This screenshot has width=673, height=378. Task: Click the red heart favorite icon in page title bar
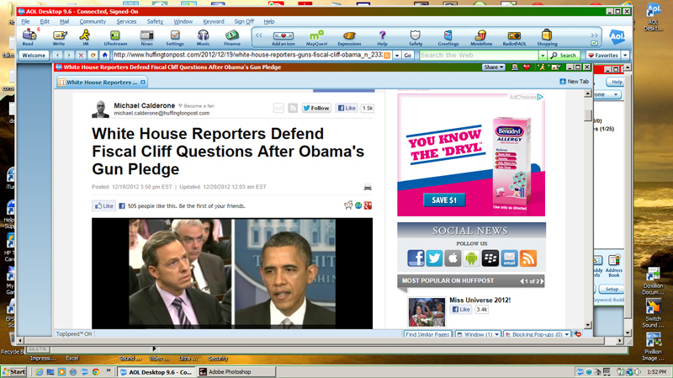[527, 67]
